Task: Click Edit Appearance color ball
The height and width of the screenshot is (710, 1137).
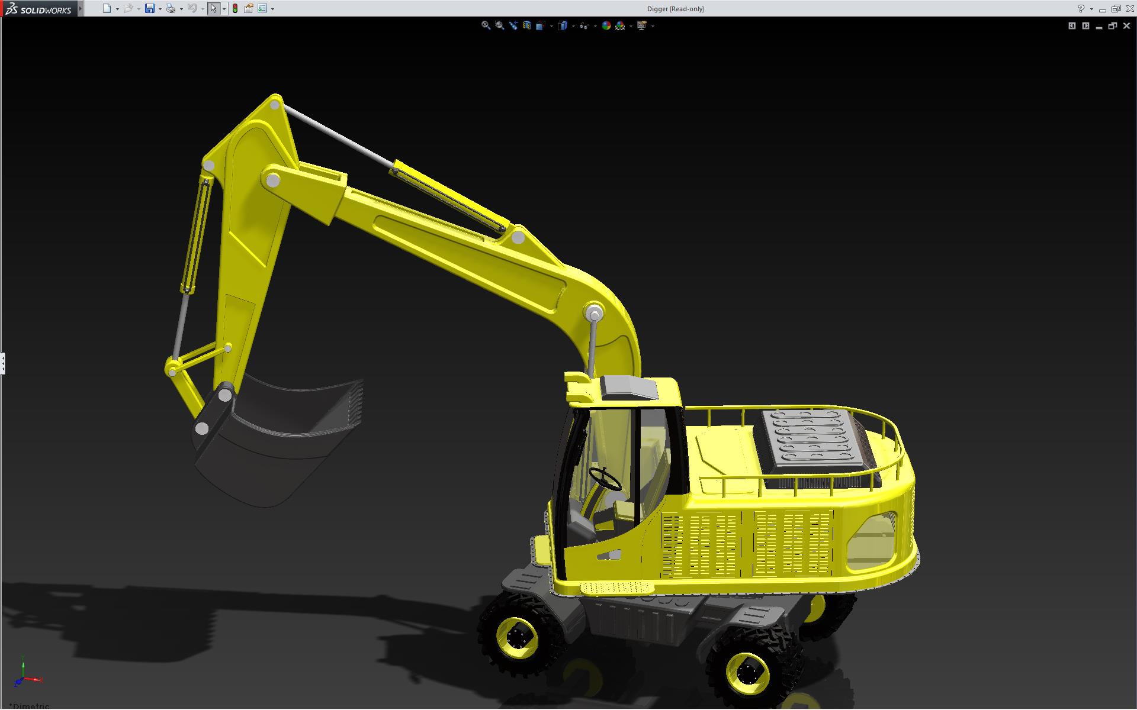Action: [606, 25]
